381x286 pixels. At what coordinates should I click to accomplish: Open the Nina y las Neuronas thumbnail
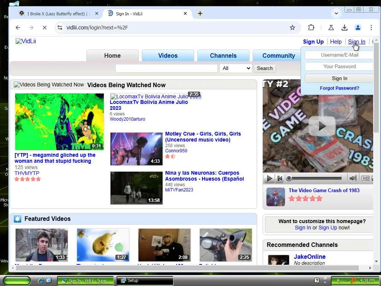(137, 188)
